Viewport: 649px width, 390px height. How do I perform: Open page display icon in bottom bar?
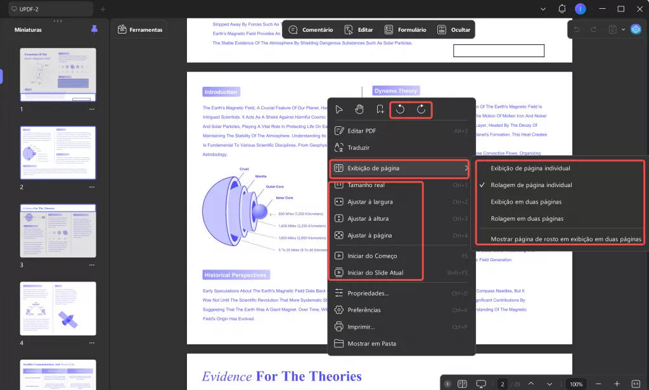[462, 384]
